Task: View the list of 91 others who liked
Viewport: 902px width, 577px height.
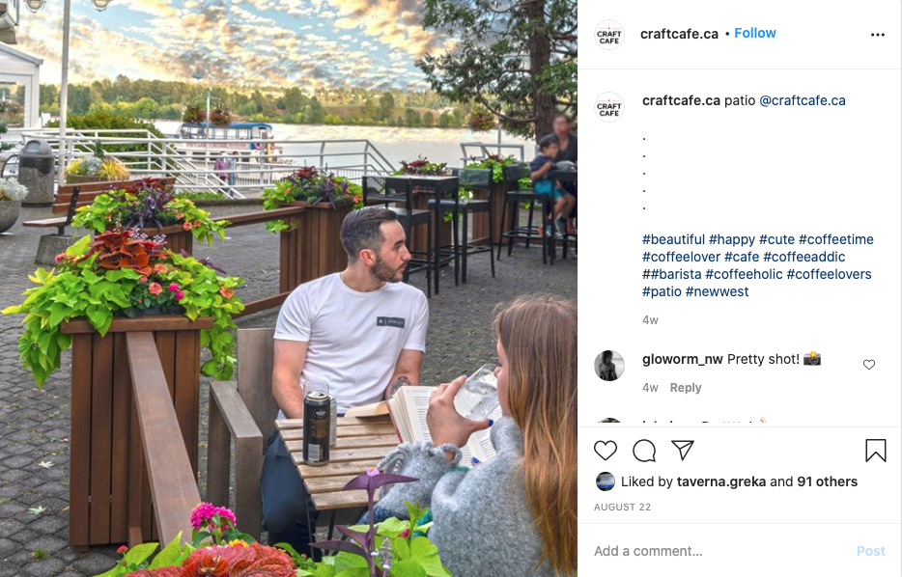Action: pos(828,481)
